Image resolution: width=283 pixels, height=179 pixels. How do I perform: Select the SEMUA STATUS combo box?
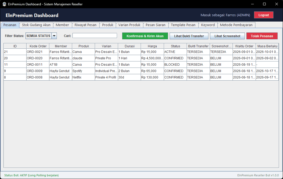pos(41,36)
